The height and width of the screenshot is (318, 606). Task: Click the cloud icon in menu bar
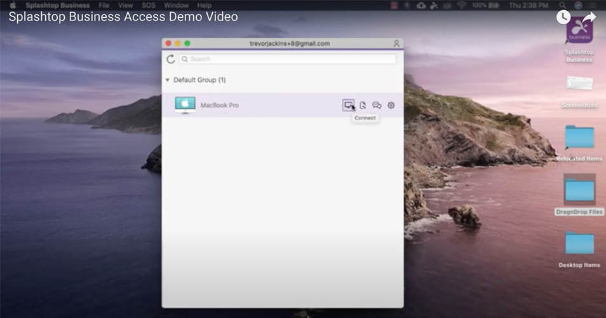pos(421,5)
